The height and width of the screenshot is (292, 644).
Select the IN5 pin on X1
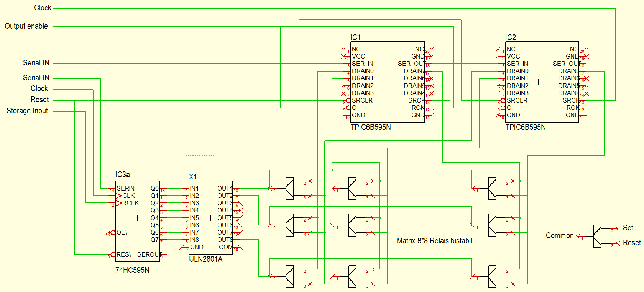(194, 218)
